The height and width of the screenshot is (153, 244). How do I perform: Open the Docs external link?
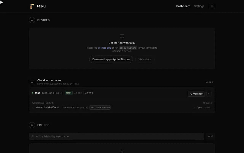(x=210, y=82)
